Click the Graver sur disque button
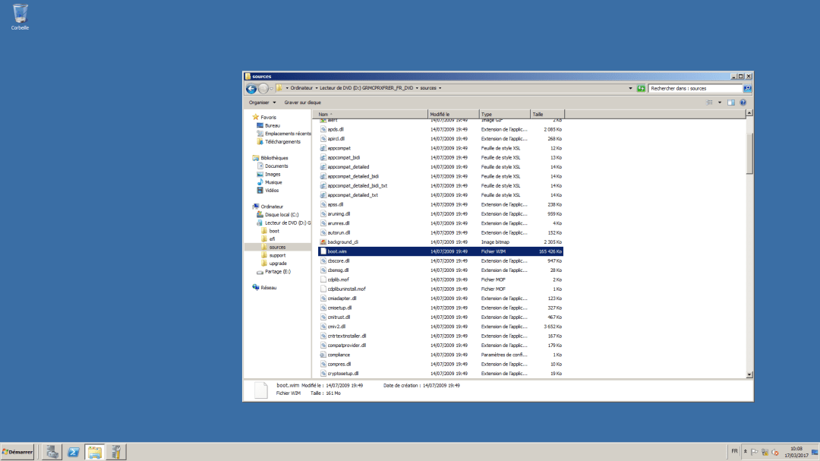Image resolution: width=820 pixels, height=461 pixels. (x=303, y=102)
